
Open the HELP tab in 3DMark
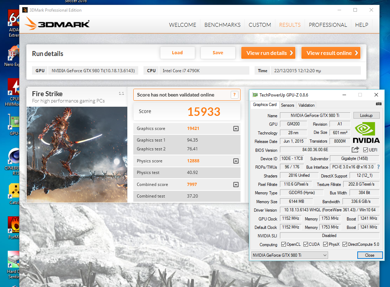(362, 25)
